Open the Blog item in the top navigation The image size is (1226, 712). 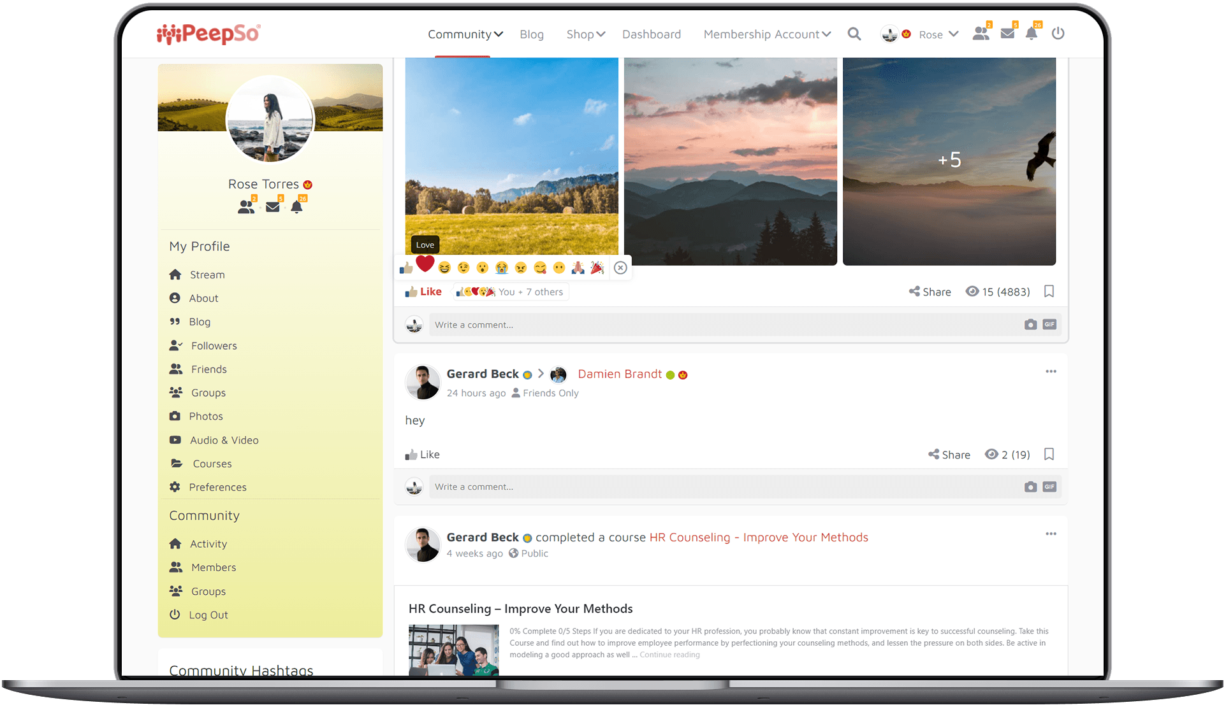point(531,34)
